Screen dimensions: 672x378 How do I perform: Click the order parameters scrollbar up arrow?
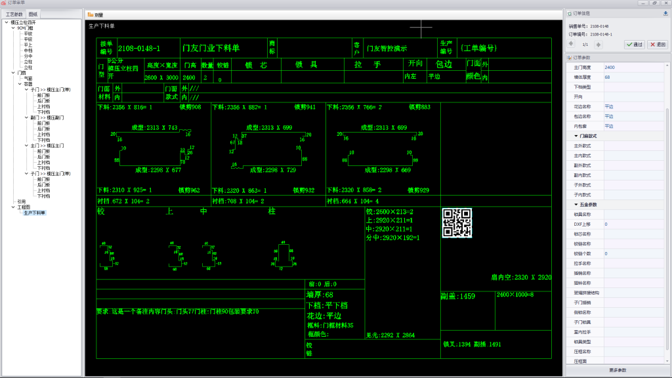[667, 65]
